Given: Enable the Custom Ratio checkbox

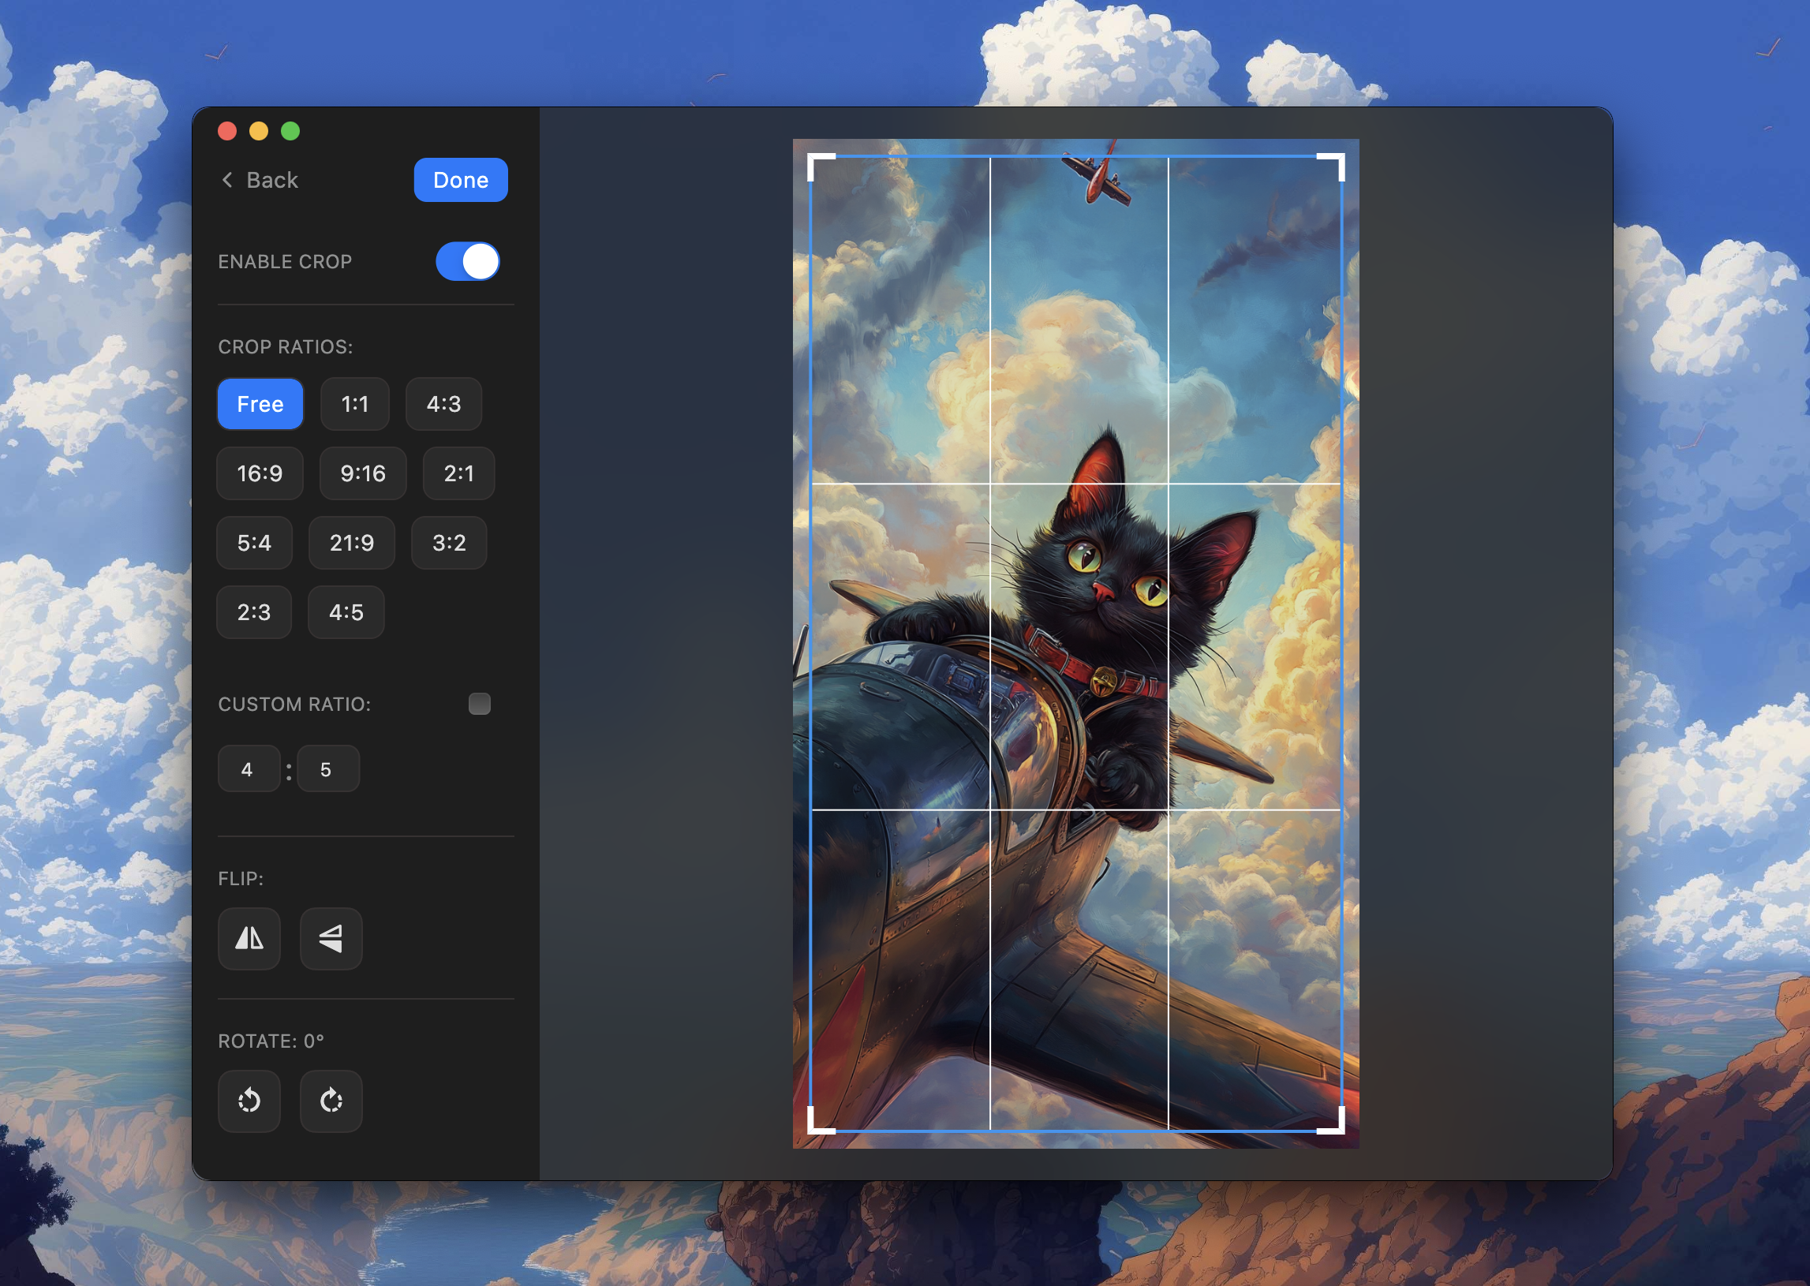Looking at the screenshot, I should tap(479, 703).
